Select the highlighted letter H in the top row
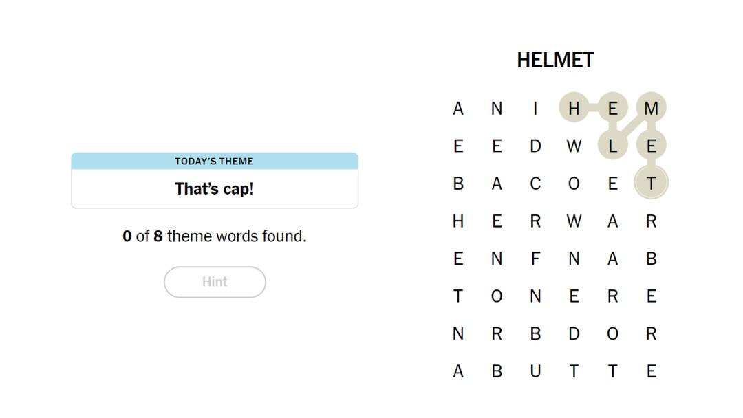 [573, 108]
